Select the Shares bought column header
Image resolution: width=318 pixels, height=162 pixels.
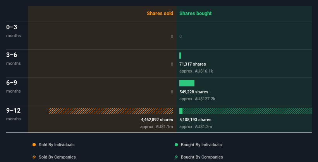tap(195, 13)
